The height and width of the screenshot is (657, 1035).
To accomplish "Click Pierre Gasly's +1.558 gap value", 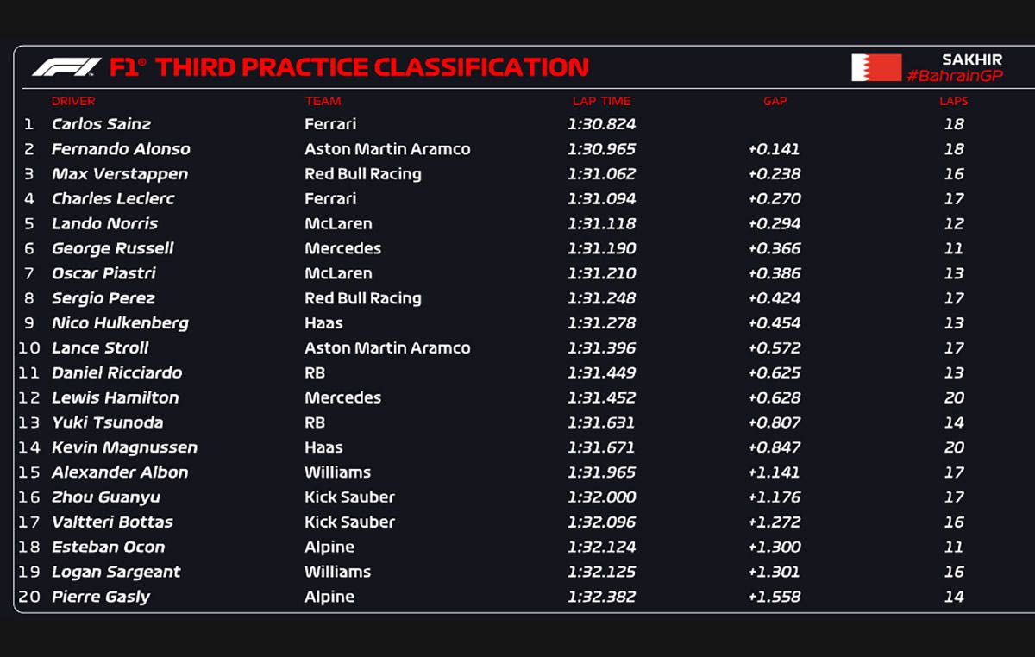I will coord(775,597).
